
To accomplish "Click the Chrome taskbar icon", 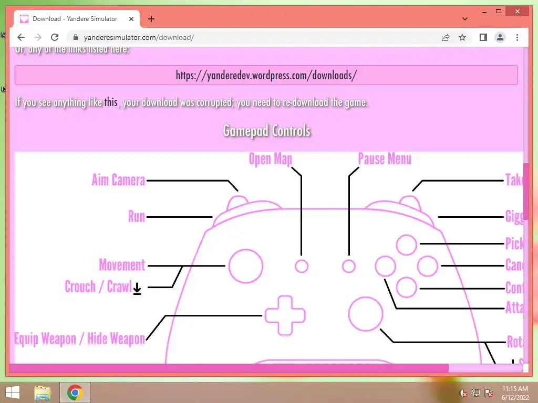I will tap(75, 393).
